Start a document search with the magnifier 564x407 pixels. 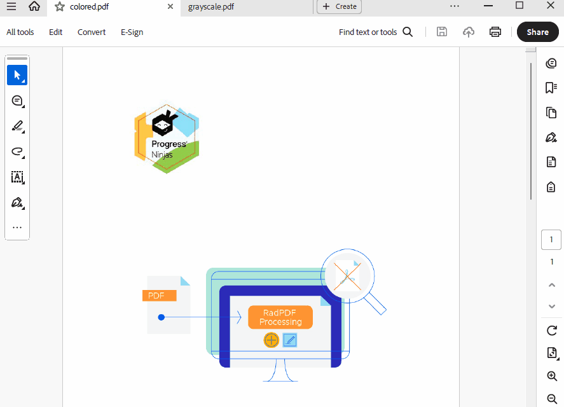(407, 31)
